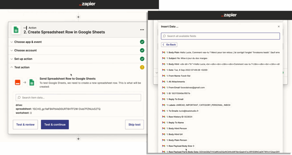Viewport: 292px width, 155px height.
Task: Click the Test & continue button
Action: [x=55, y=125]
